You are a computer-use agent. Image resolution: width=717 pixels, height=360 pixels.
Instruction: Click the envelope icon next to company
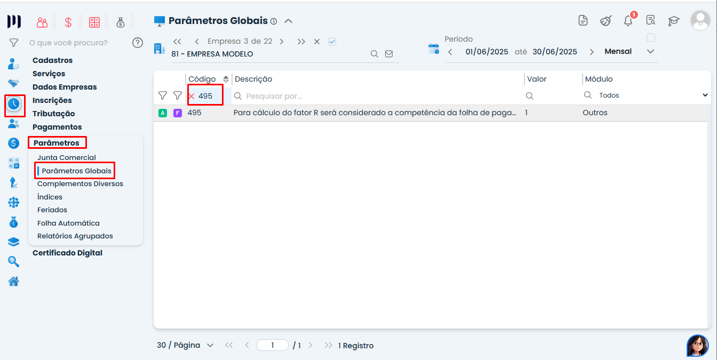389,54
